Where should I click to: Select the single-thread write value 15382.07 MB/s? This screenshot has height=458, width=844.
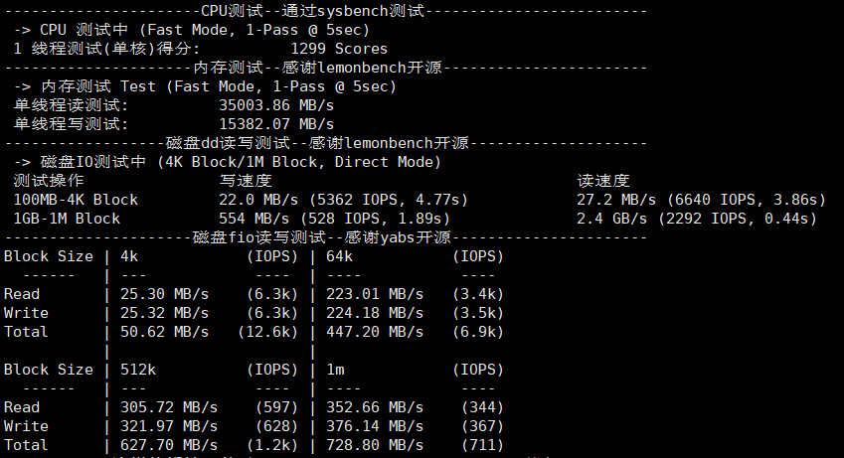[276, 124]
